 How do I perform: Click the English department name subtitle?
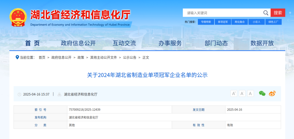(x=80, y=24)
